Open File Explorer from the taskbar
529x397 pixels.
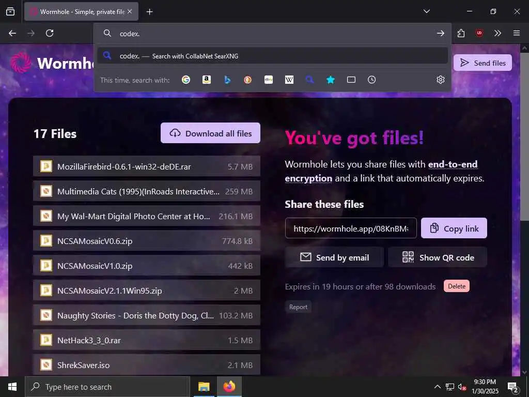point(204,387)
